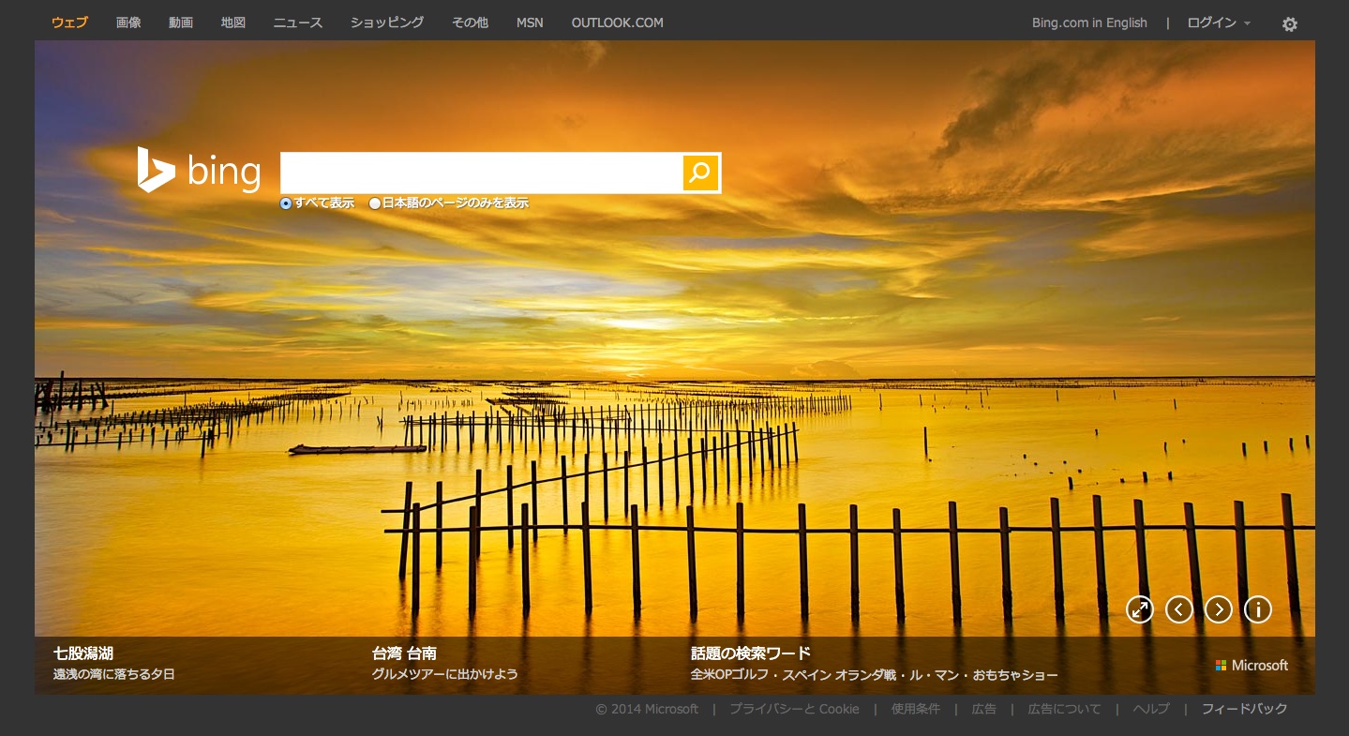Expand the ログイン dropdown
This screenshot has width=1349, height=736.
point(1218,23)
